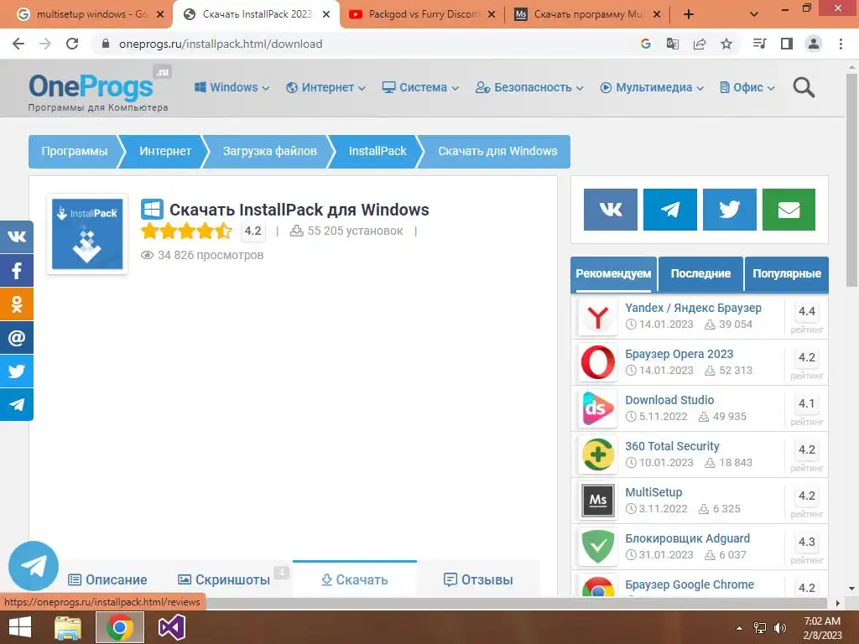Image resolution: width=859 pixels, height=644 pixels.
Task: Open the Блокировщик Adguard link
Action: point(688,538)
